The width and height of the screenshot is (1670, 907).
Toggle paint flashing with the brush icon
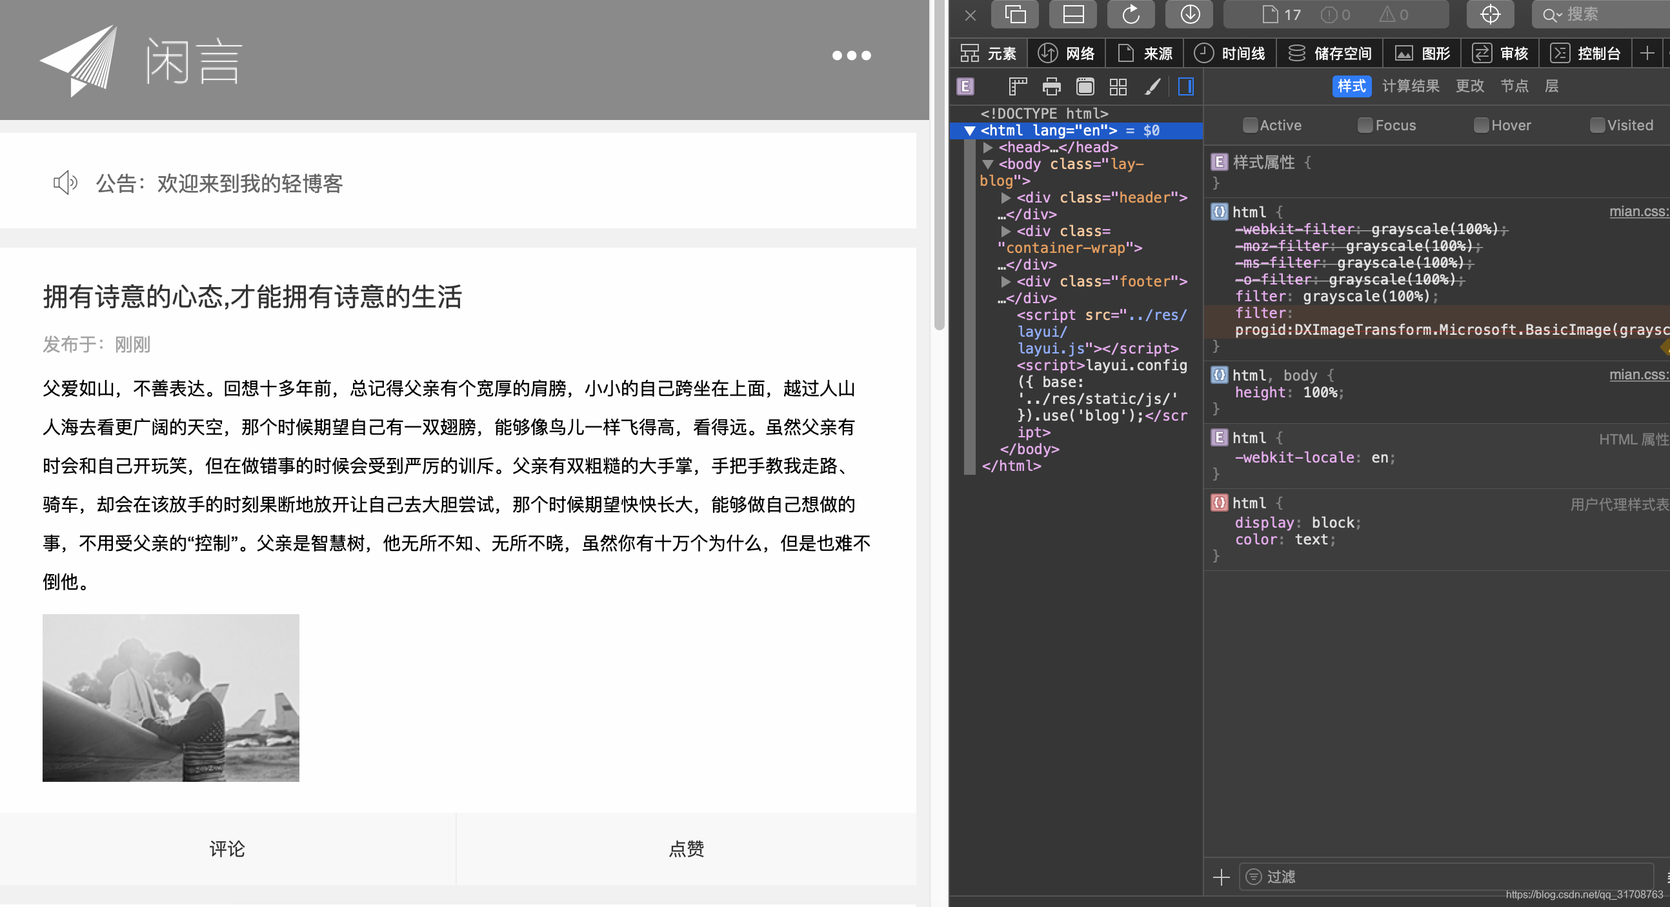1152,86
